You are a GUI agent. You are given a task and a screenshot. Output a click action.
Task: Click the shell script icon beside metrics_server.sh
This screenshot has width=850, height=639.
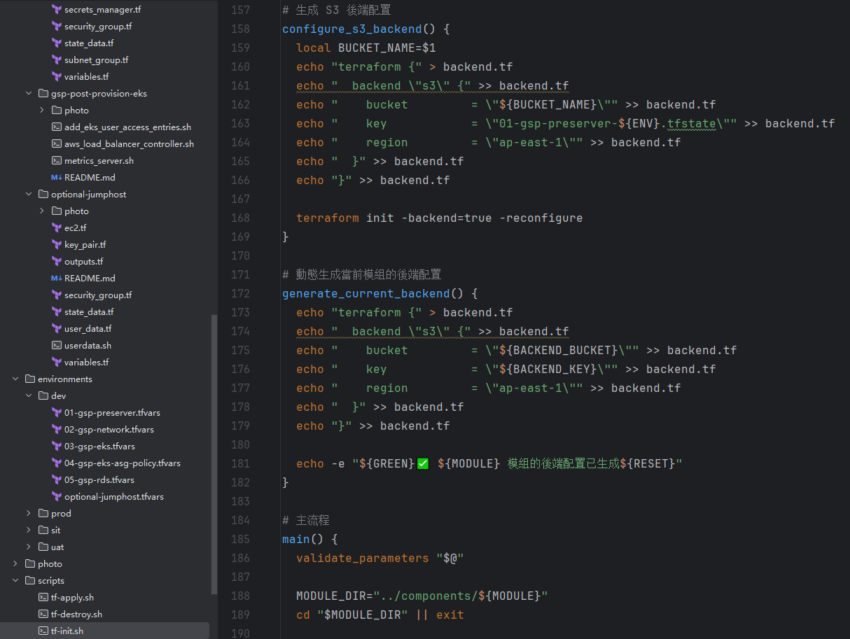tap(57, 161)
